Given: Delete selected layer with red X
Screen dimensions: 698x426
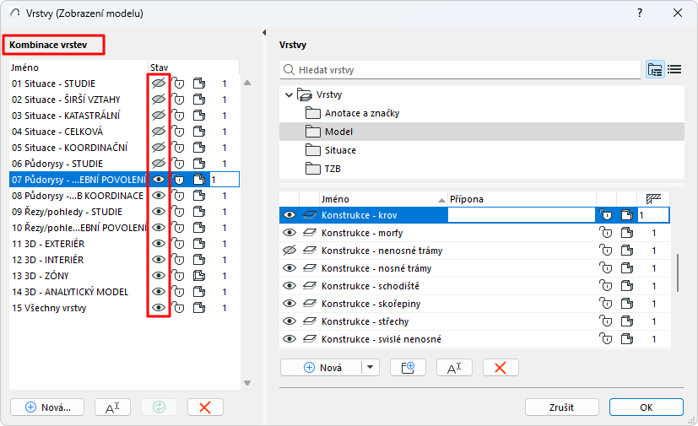Looking at the screenshot, I should pyautogui.click(x=501, y=367).
